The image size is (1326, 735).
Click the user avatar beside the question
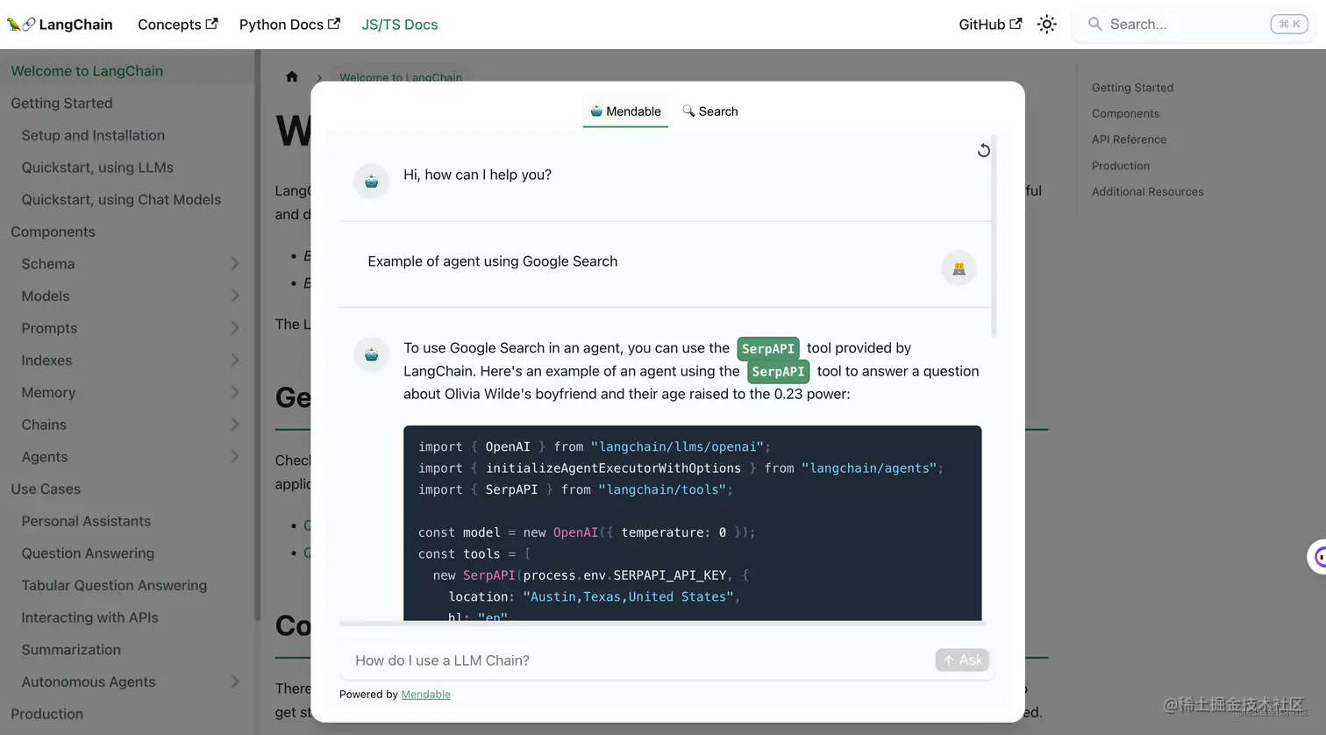click(x=959, y=268)
